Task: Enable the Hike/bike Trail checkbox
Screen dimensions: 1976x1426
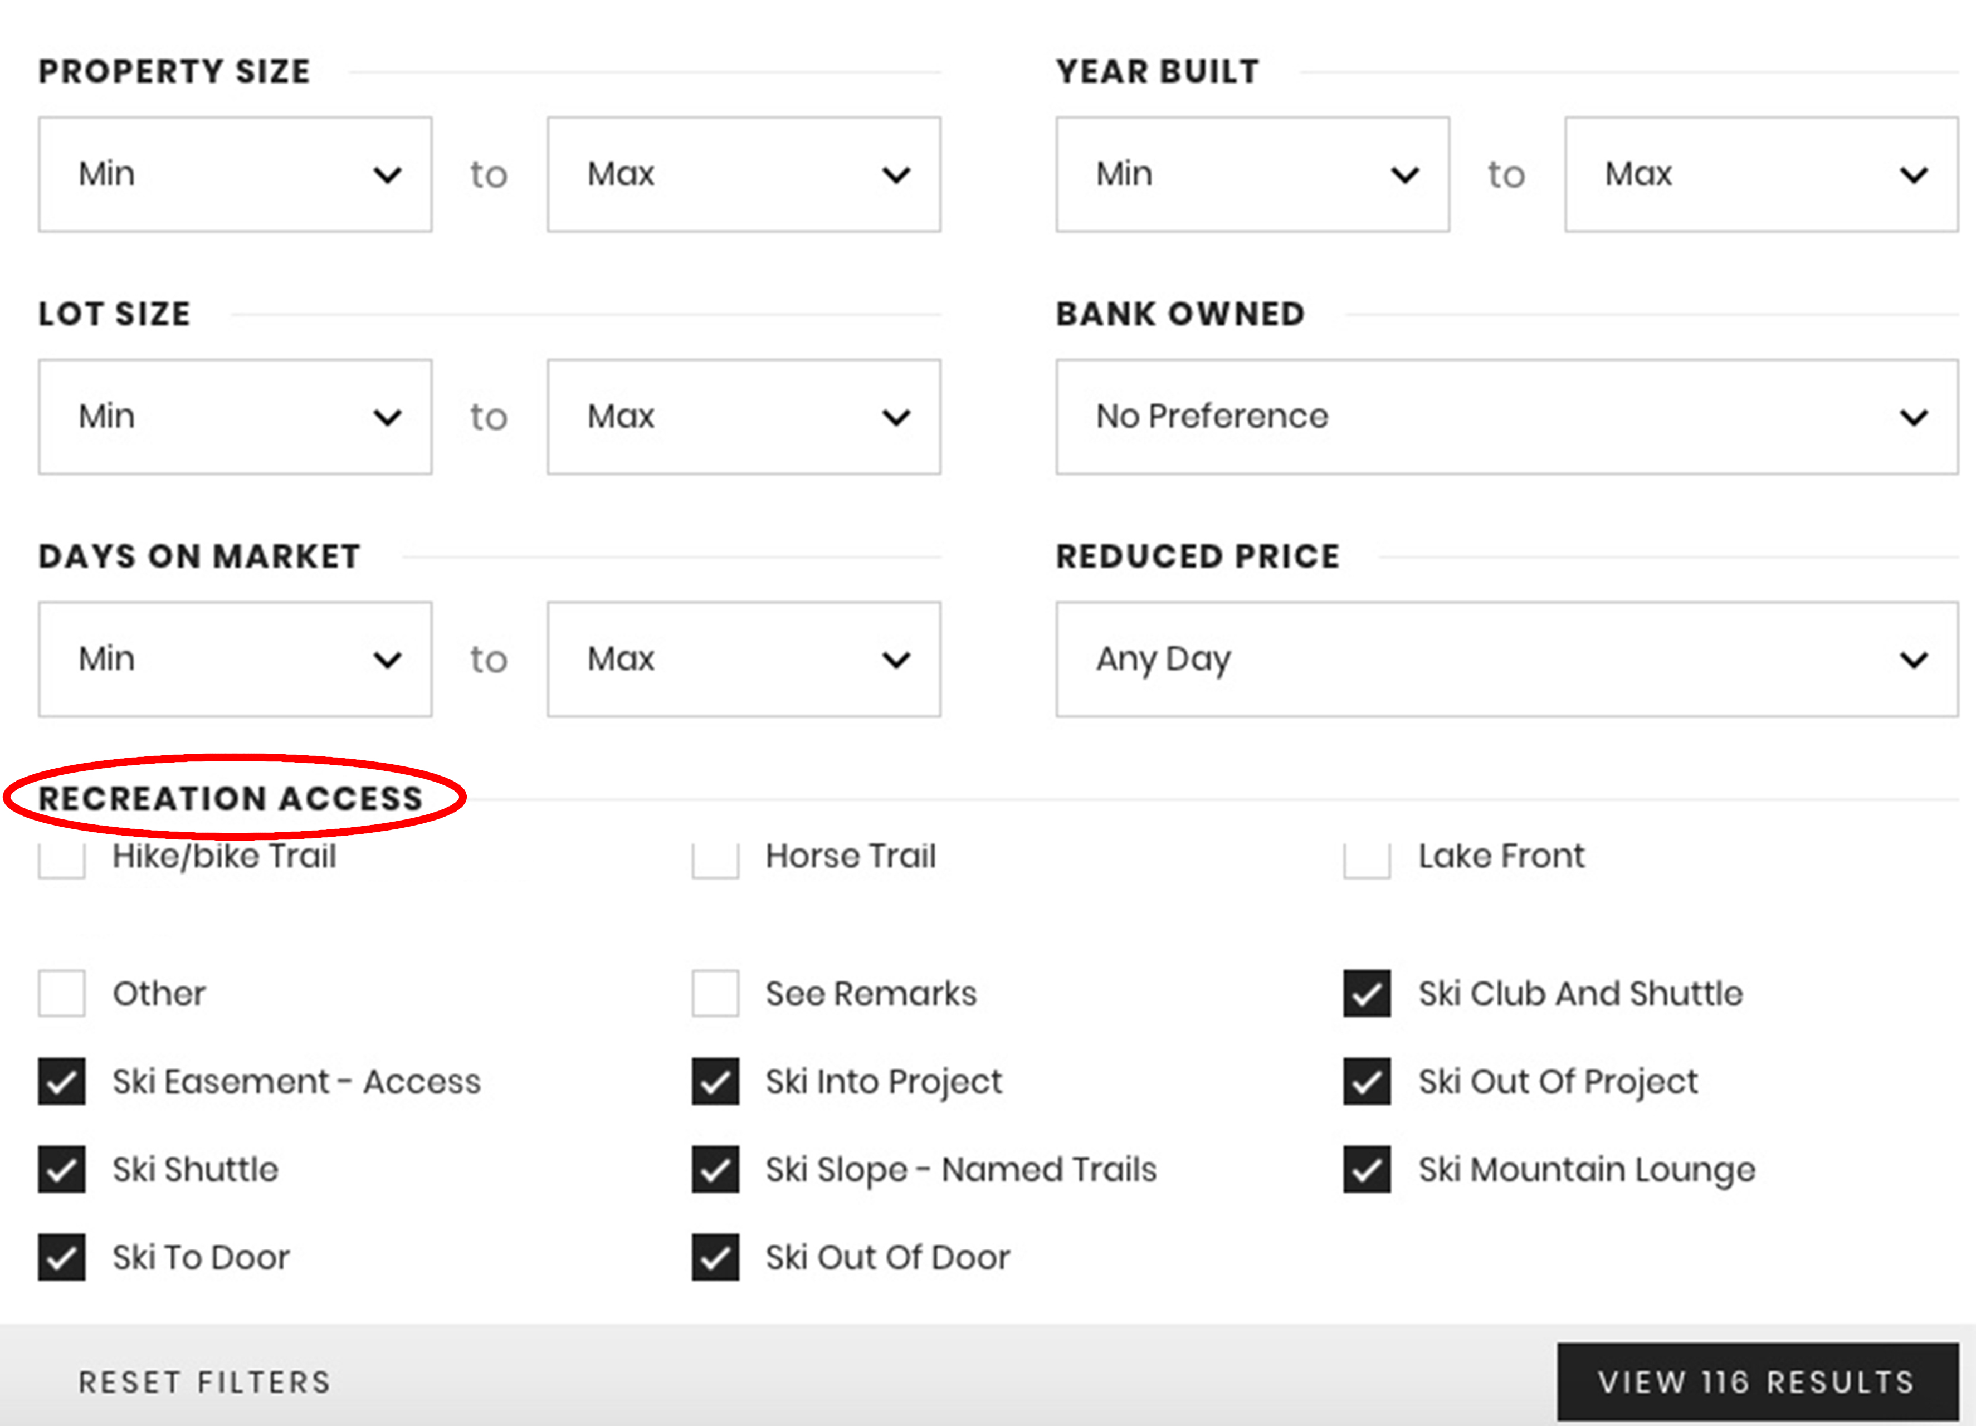Action: point(60,858)
